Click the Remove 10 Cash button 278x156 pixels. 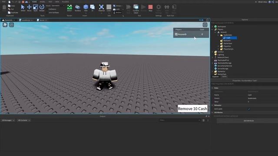[192, 109]
